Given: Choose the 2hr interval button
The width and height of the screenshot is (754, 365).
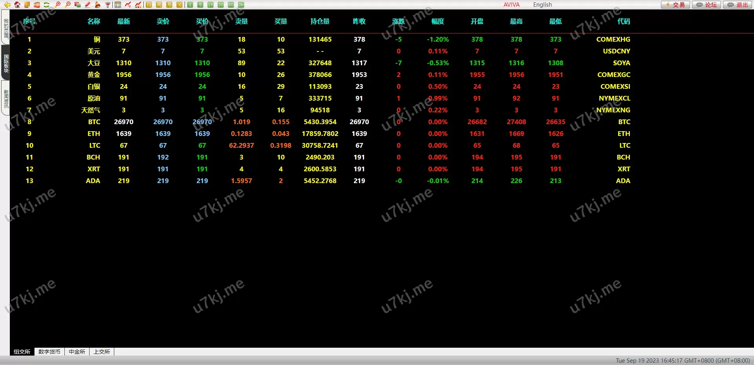Looking at the screenshot, I should (241, 5).
